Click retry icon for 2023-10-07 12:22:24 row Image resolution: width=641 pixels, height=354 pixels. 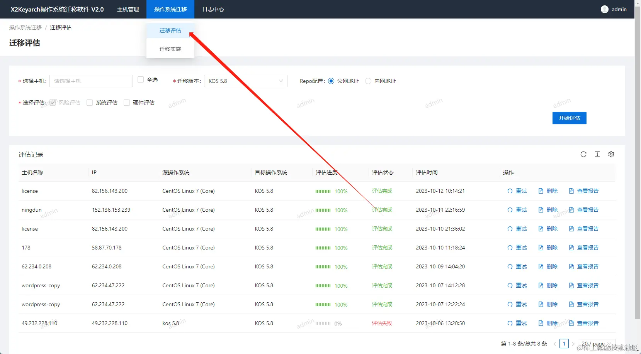pos(510,304)
